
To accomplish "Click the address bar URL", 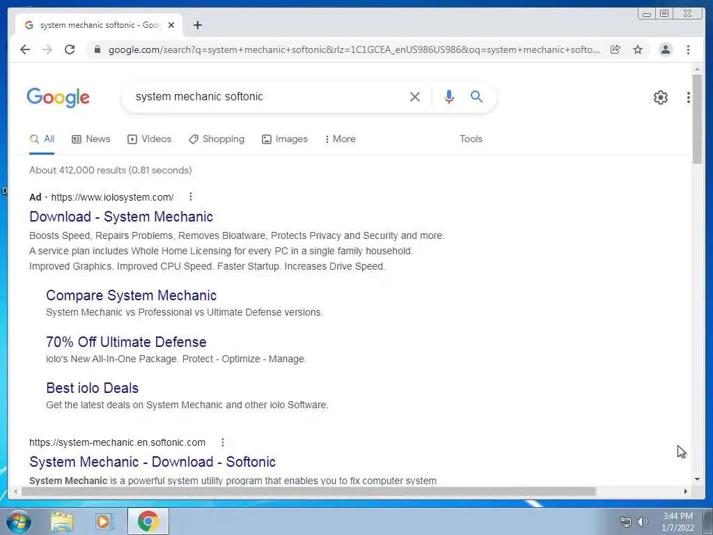I will [354, 49].
